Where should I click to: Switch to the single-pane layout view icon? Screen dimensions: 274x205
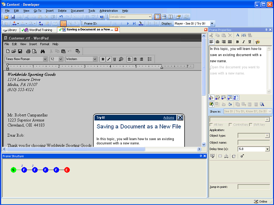click(158, 17)
